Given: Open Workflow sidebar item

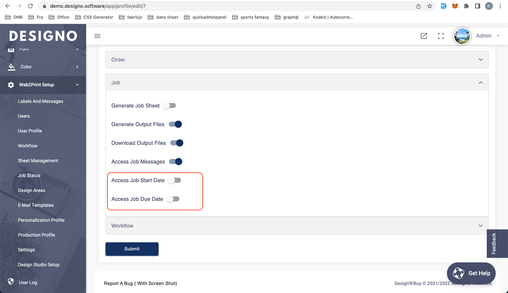Looking at the screenshot, I should pyautogui.click(x=27, y=146).
